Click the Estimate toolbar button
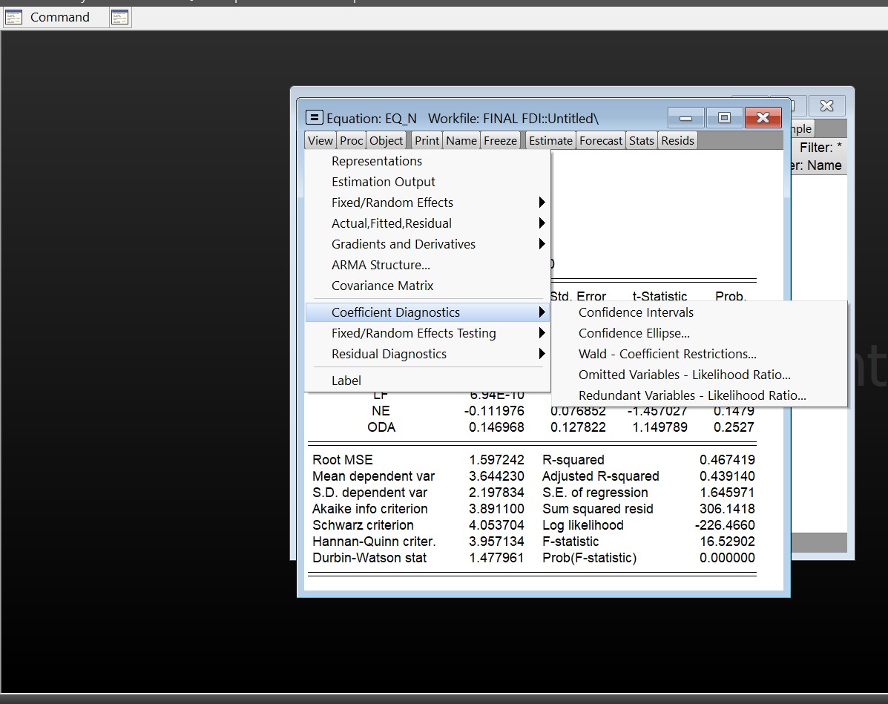This screenshot has width=888, height=704. click(550, 141)
